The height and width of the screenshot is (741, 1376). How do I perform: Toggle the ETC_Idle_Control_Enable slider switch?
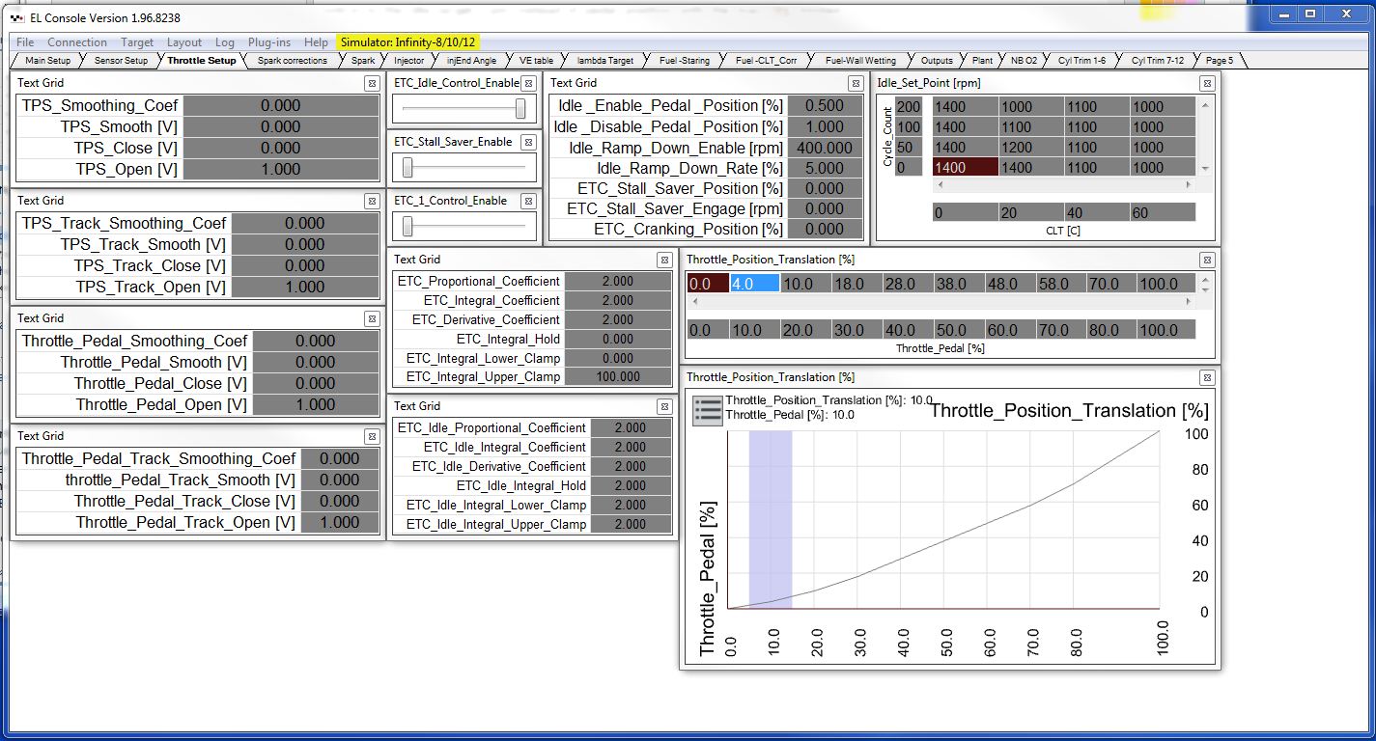520,109
